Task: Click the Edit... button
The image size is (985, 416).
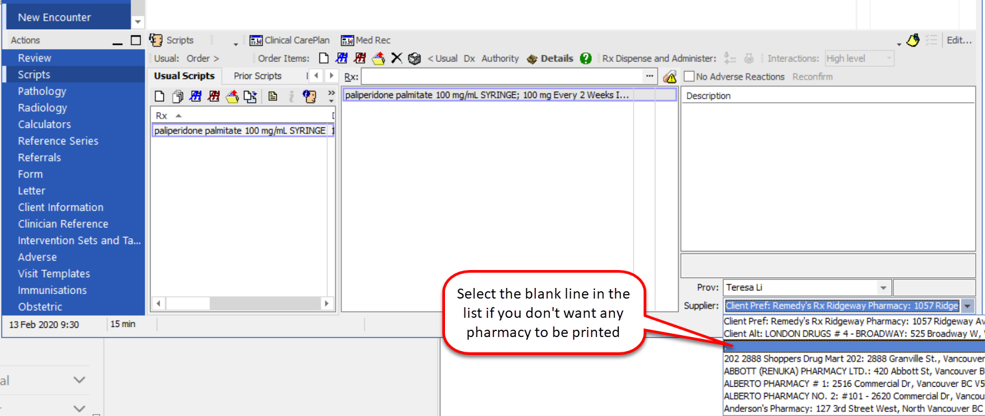Action: tap(958, 40)
